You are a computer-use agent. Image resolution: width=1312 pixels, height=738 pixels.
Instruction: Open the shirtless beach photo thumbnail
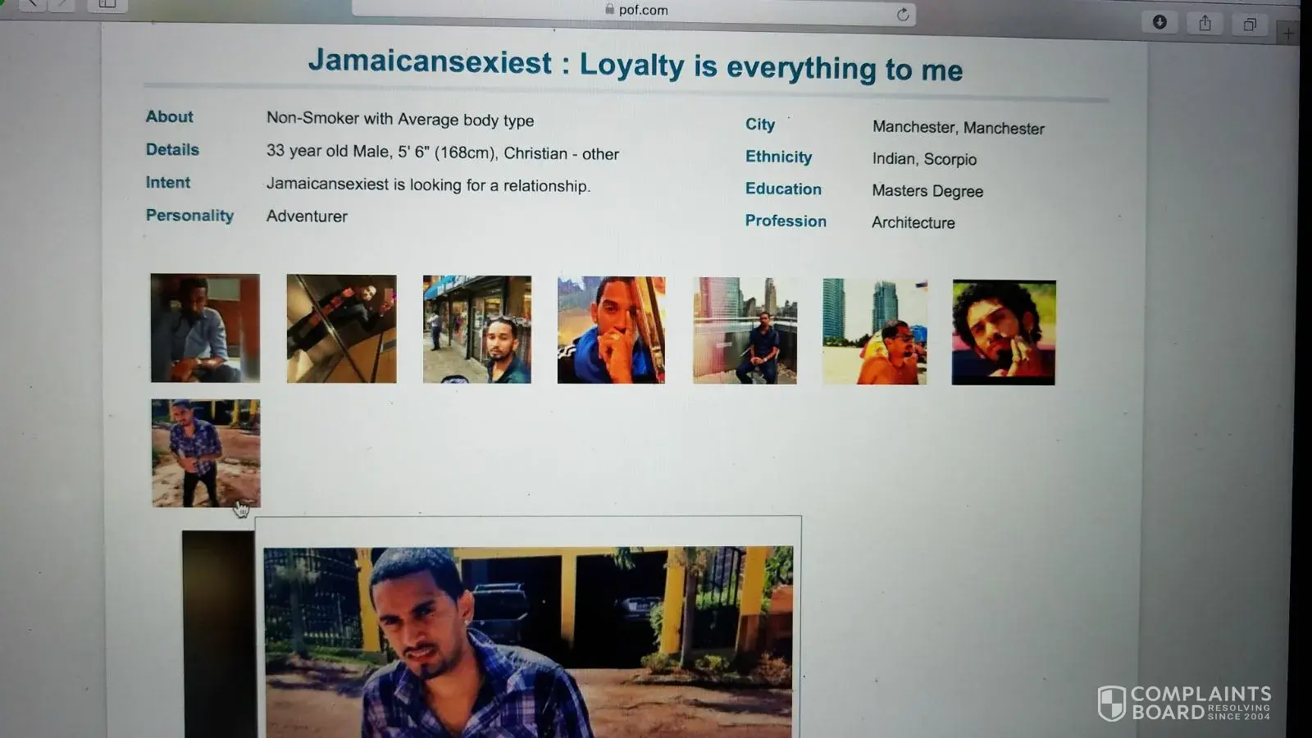click(875, 331)
